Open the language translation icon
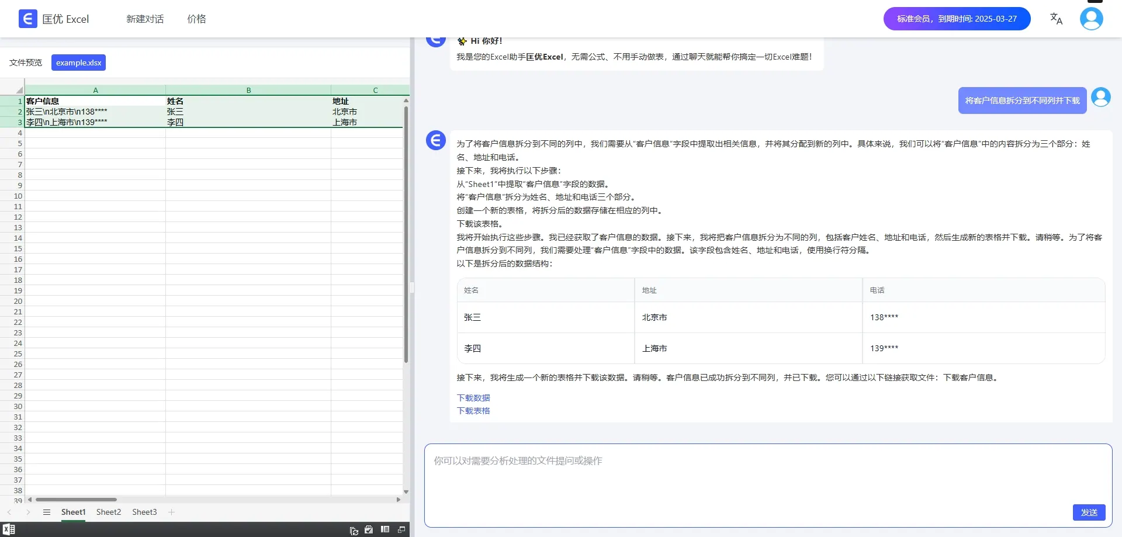 click(1056, 19)
